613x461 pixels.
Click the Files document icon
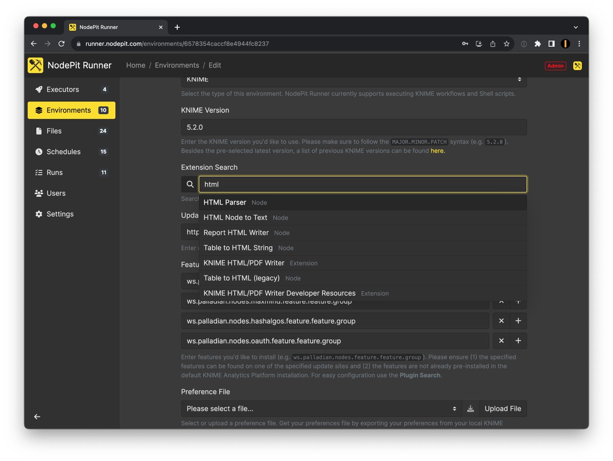click(x=39, y=131)
